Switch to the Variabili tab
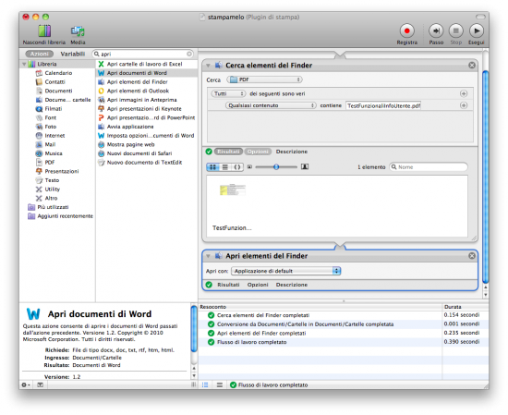Image resolution: width=508 pixels, height=415 pixels. click(73, 54)
